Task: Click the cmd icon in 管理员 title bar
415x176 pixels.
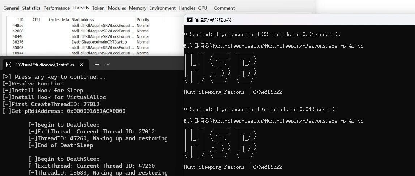Action: [189, 20]
